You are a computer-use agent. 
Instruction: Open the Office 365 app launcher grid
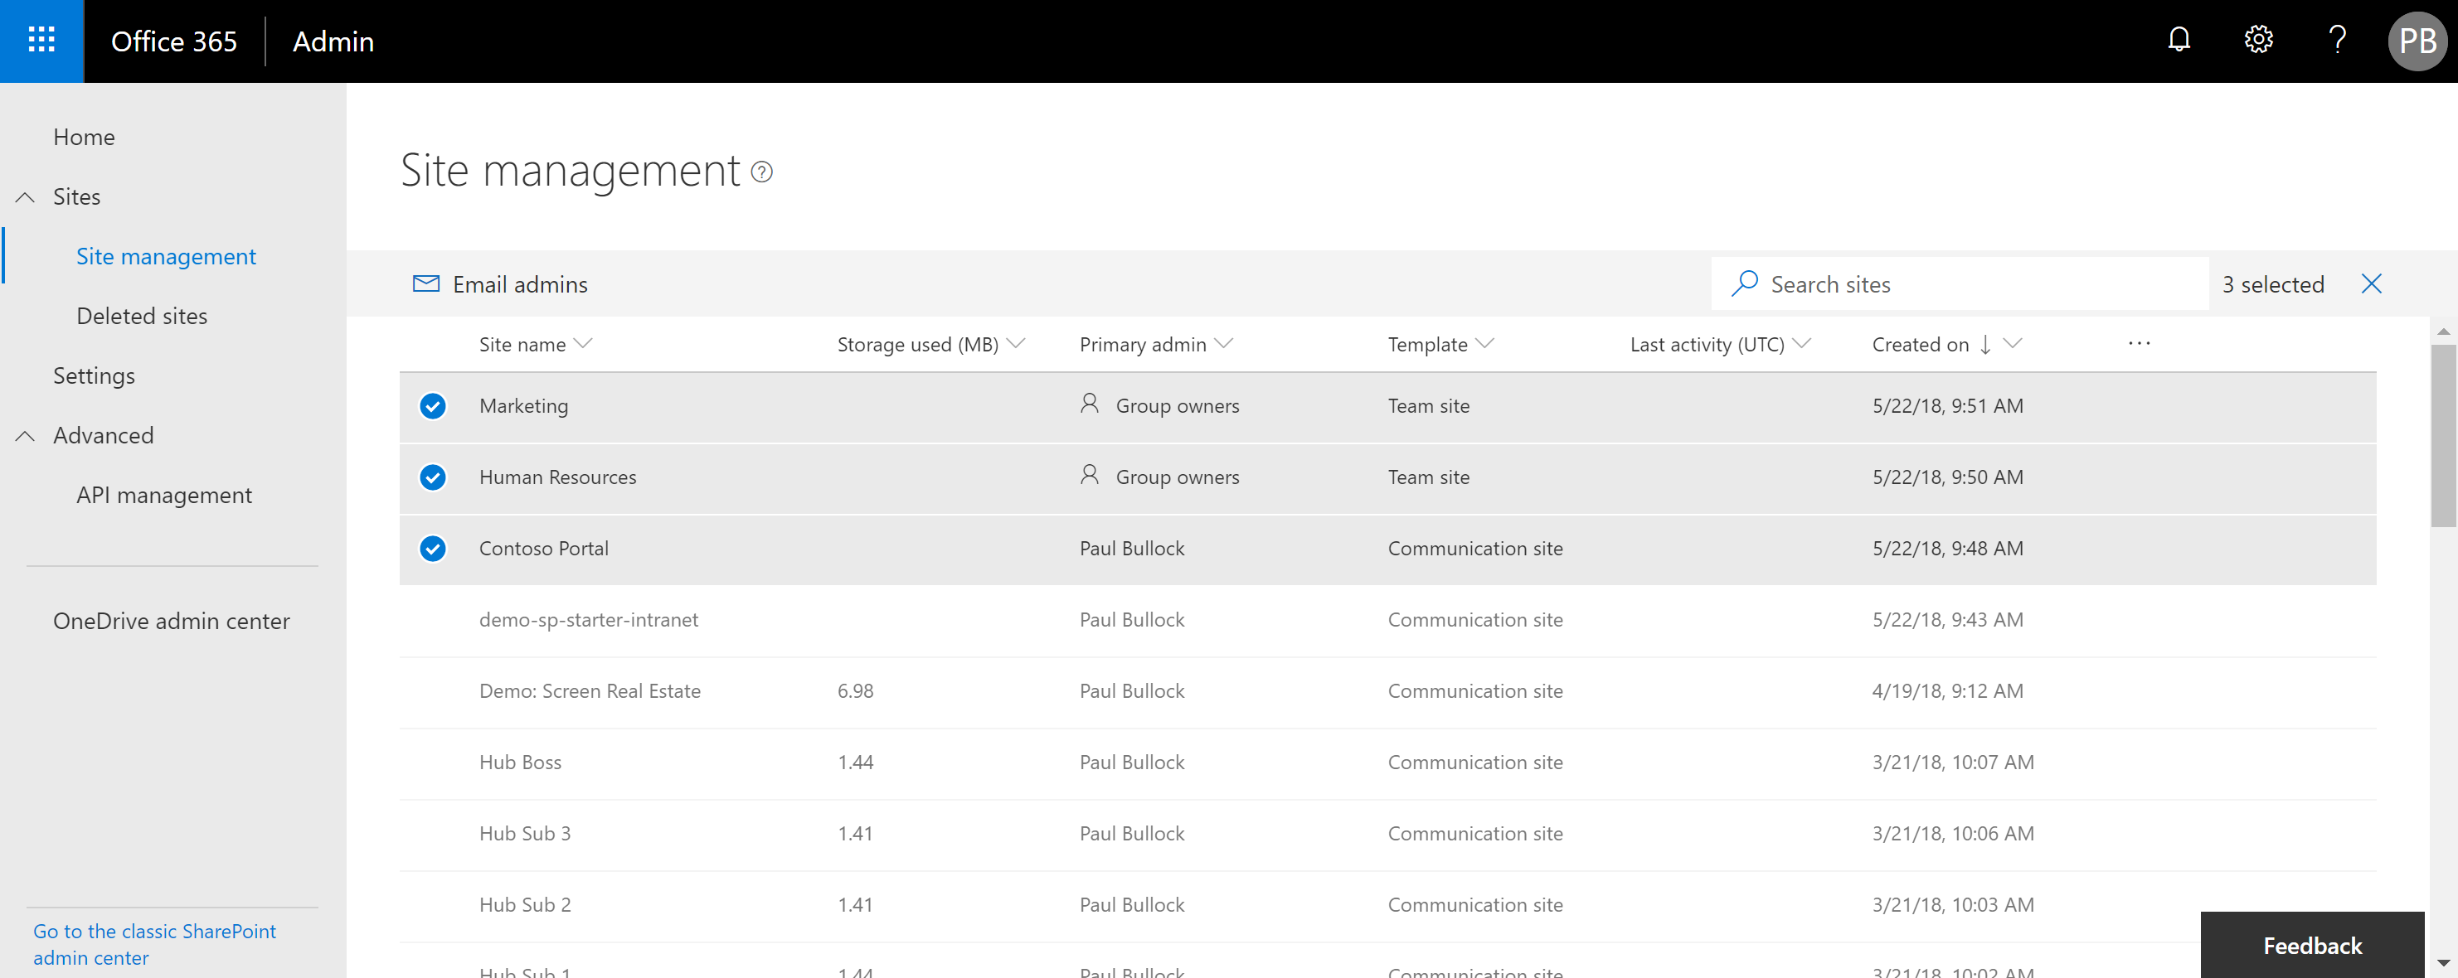coord(41,41)
